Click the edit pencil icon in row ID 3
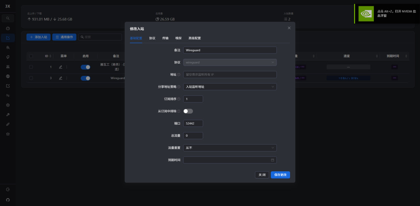420x206 pixels. pos(60,78)
